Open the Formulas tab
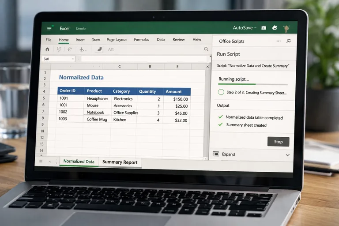 pos(141,40)
